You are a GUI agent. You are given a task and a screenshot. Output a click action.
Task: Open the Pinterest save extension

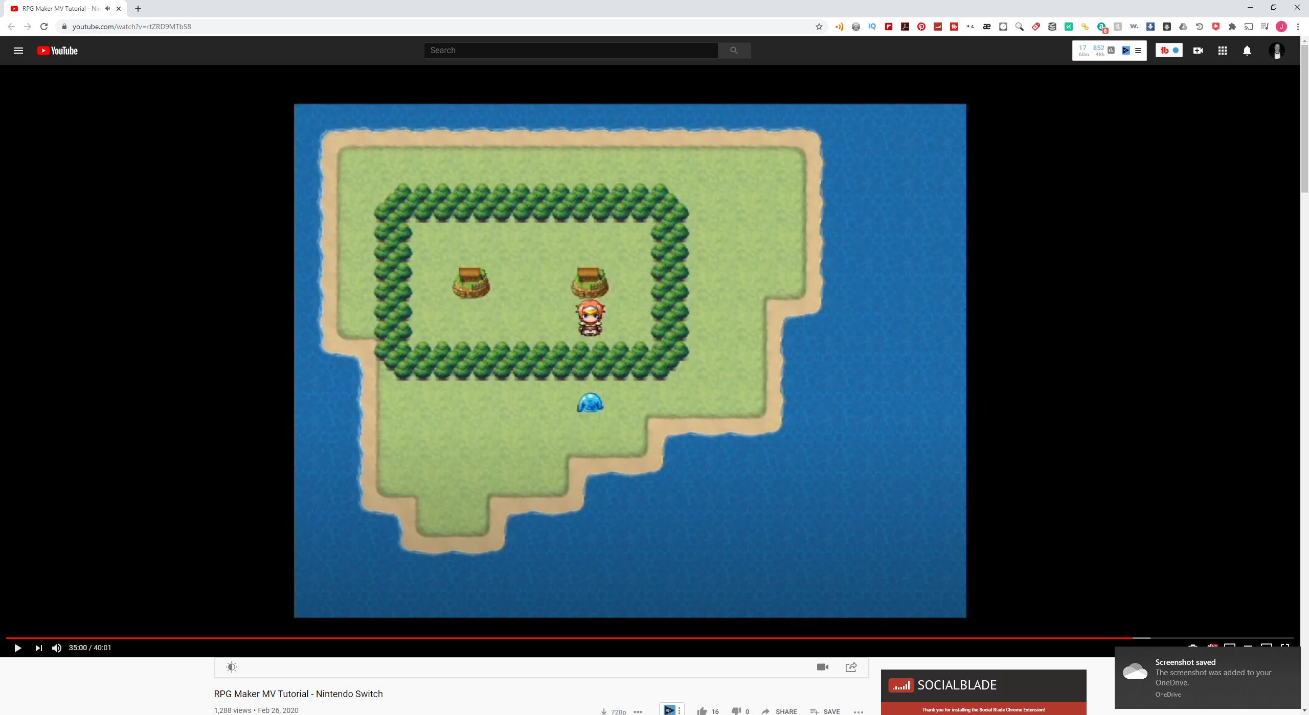[x=921, y=27]
